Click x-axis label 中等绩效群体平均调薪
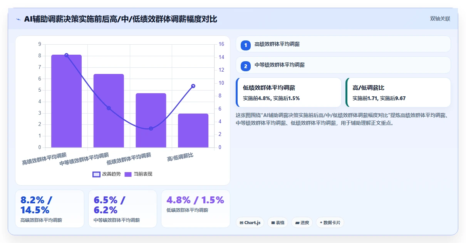466x243 pixels. point(84,159)
